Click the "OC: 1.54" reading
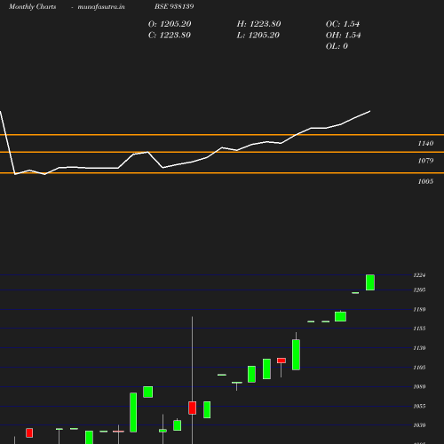Viewport: 444px width, 444px height. coord(343,24)
